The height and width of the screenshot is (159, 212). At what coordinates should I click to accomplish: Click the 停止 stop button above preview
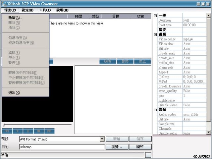(x=142, y=61)
